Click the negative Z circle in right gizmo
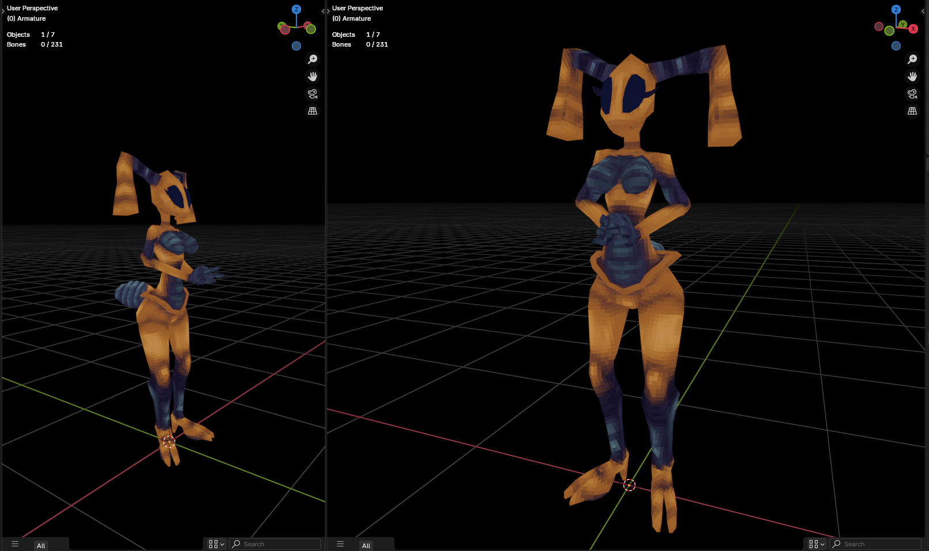929x551 pixels. (x=896, y=46)
